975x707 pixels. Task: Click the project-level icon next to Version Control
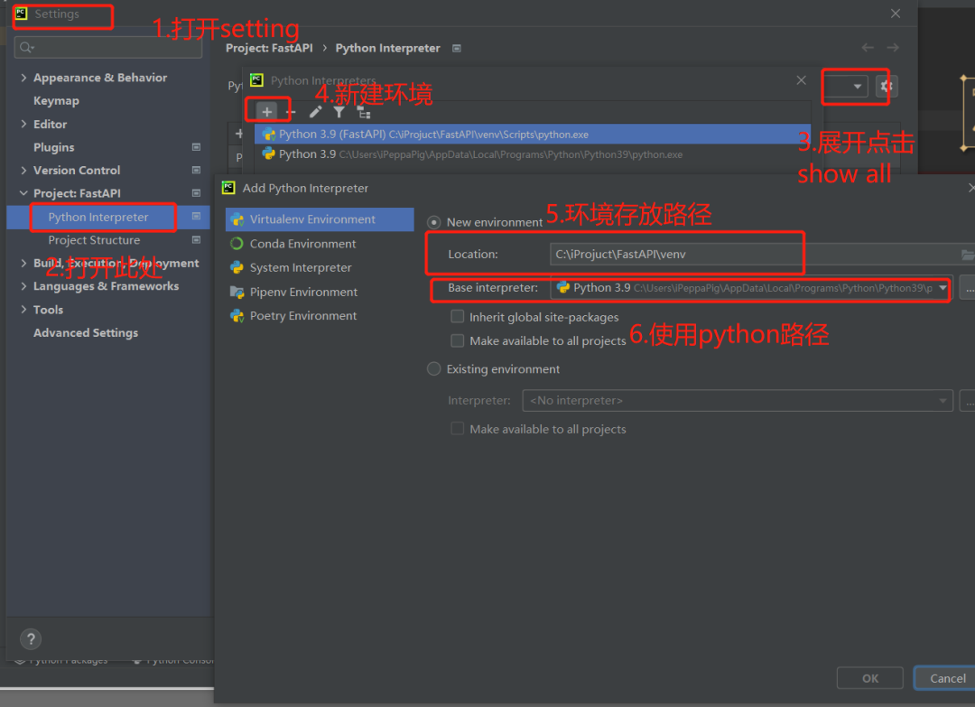197,171
